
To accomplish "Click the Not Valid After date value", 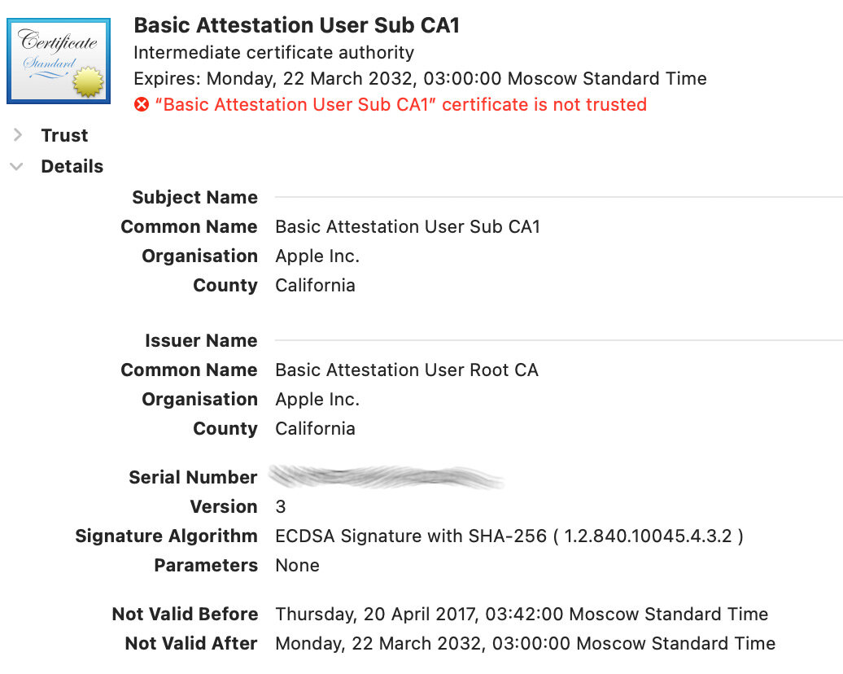I will pos(525,644).
